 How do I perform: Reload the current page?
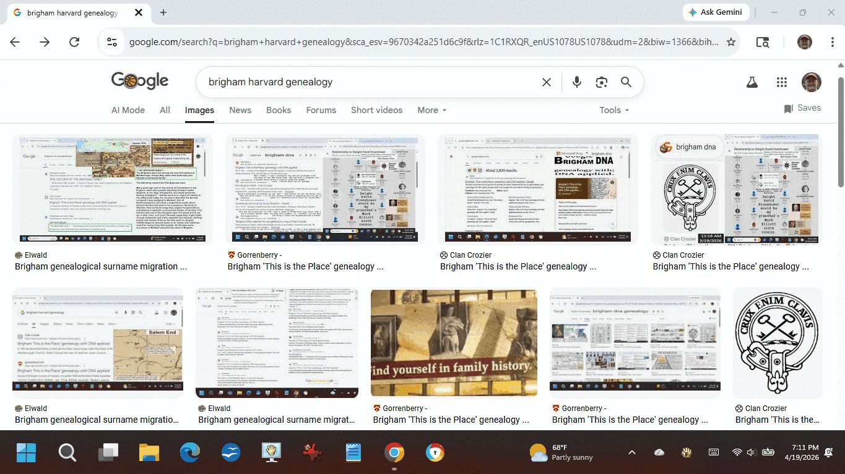point(74,42)
